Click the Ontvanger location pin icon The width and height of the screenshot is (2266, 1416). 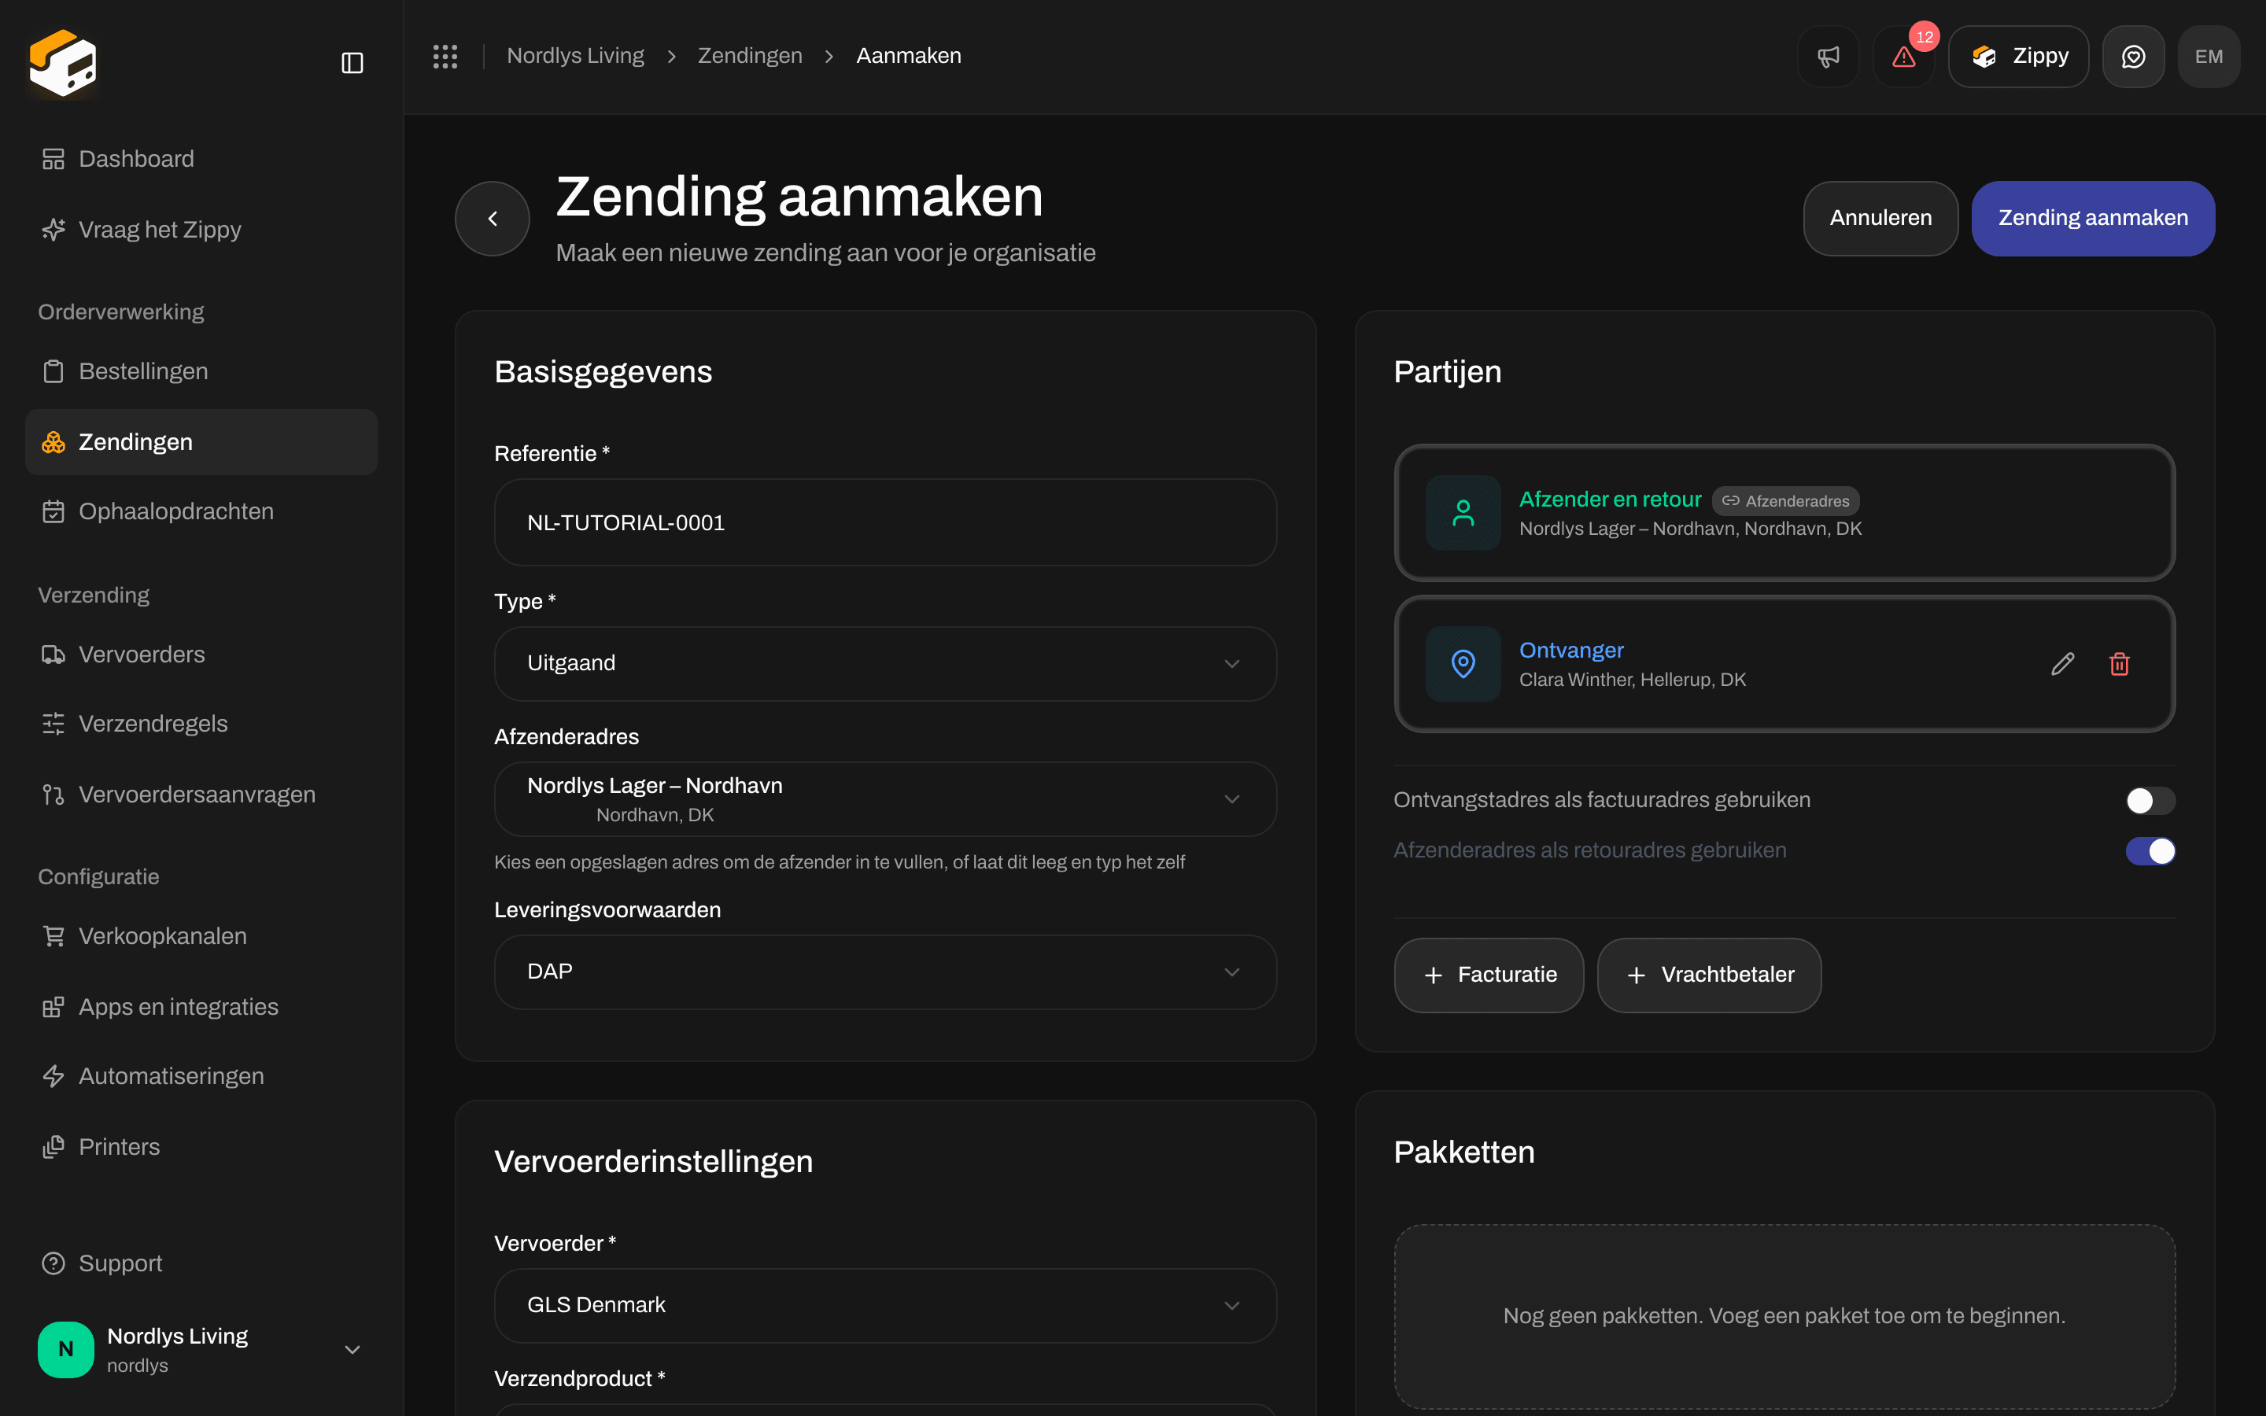click(1463, 664)
